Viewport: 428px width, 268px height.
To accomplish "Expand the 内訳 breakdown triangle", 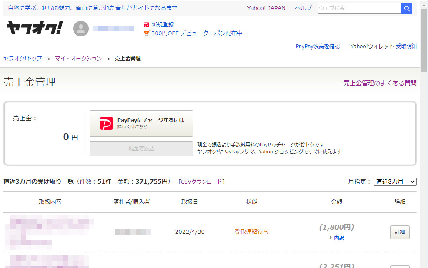I will click(331, 238).
